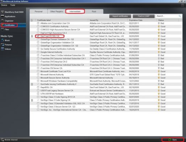Click the Find in LDAP button

coord(144,16)
